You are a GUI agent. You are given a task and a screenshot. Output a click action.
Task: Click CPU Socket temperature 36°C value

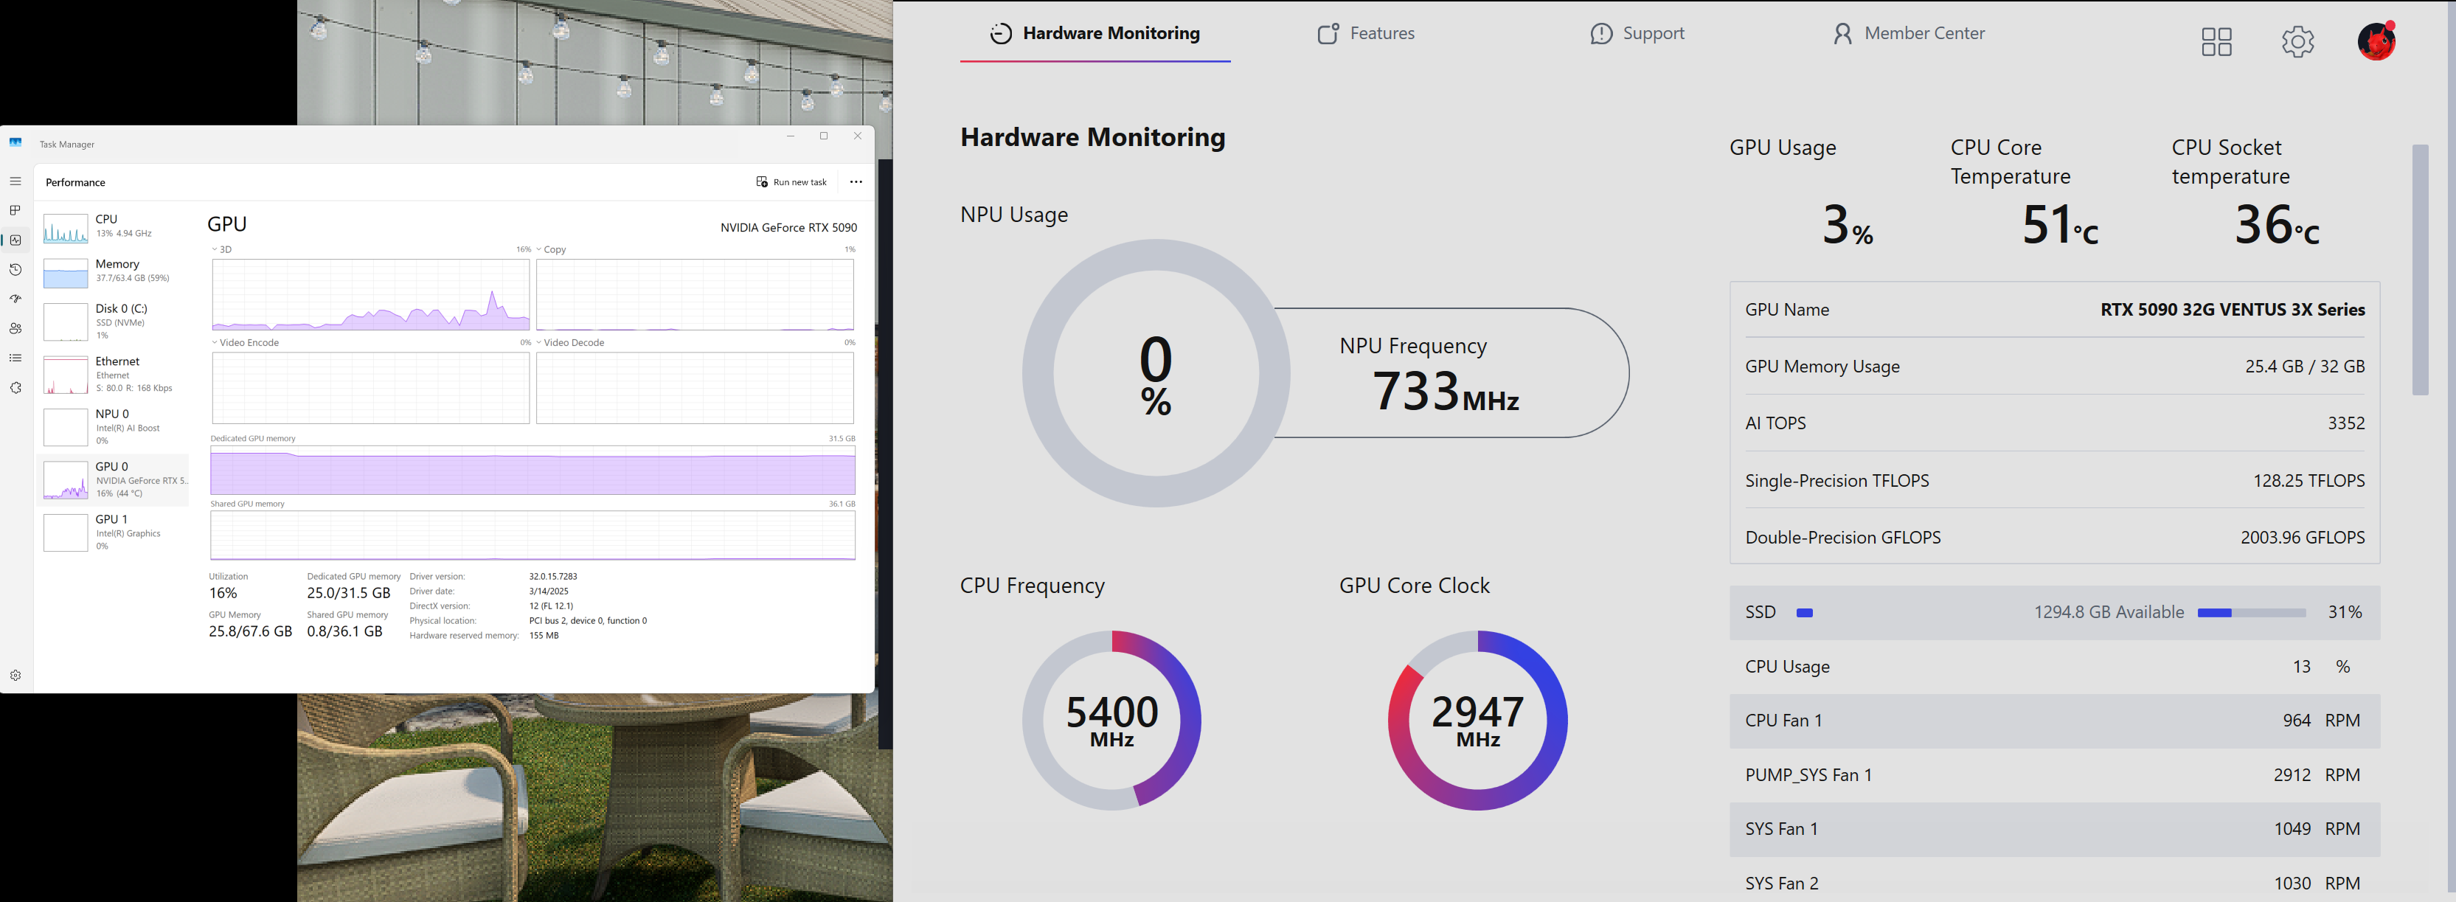pyautogui.click(x=2277, y=225)
